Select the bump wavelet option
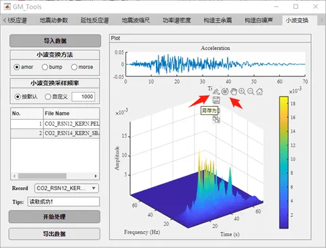This screenshot has width=326, height=248. [52, 67]
